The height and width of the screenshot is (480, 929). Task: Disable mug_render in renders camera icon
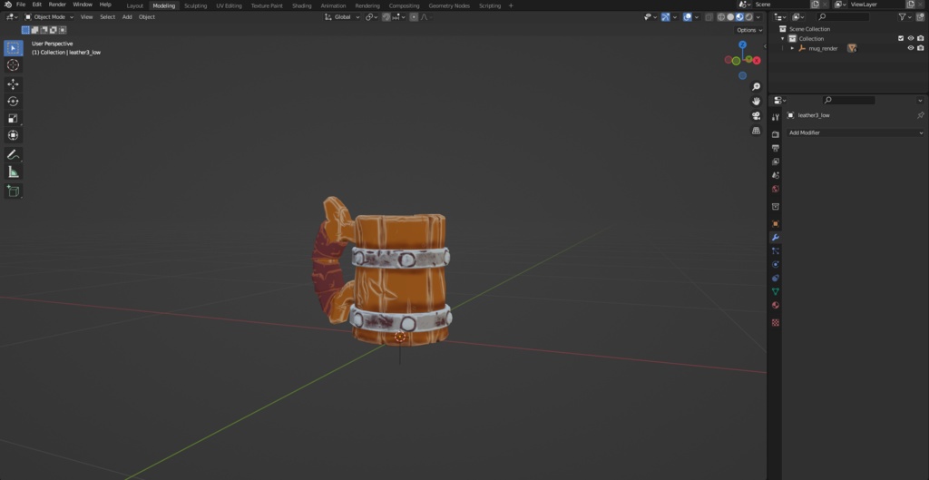pos(920,48)
